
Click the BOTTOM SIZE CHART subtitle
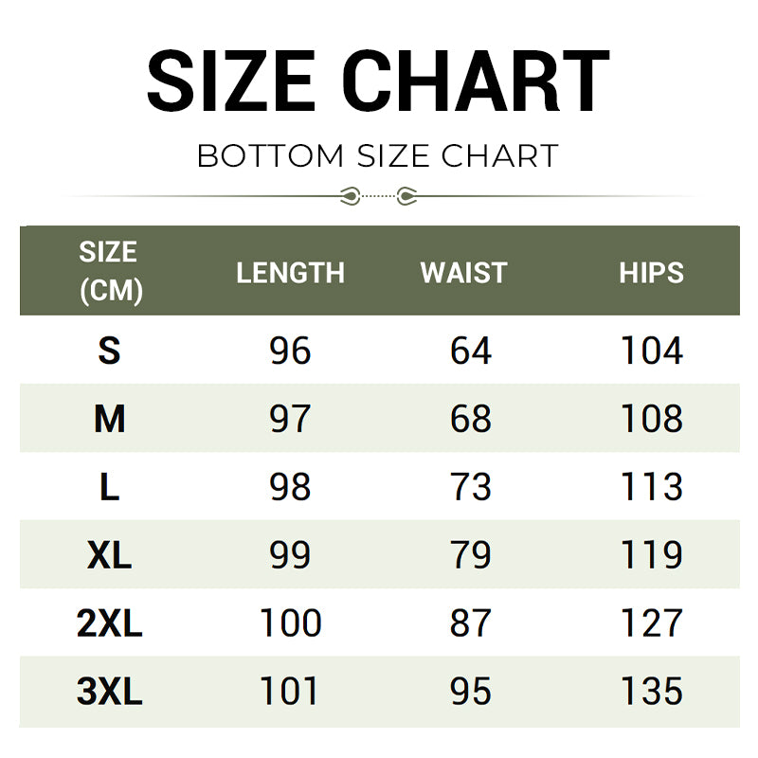pos(378,155)
